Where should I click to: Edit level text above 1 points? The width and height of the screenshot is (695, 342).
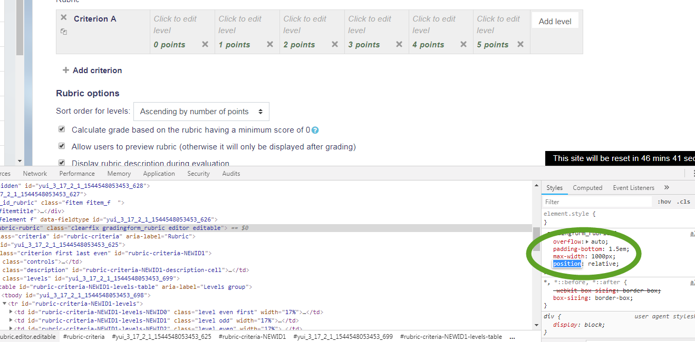(x=240, y=24)
